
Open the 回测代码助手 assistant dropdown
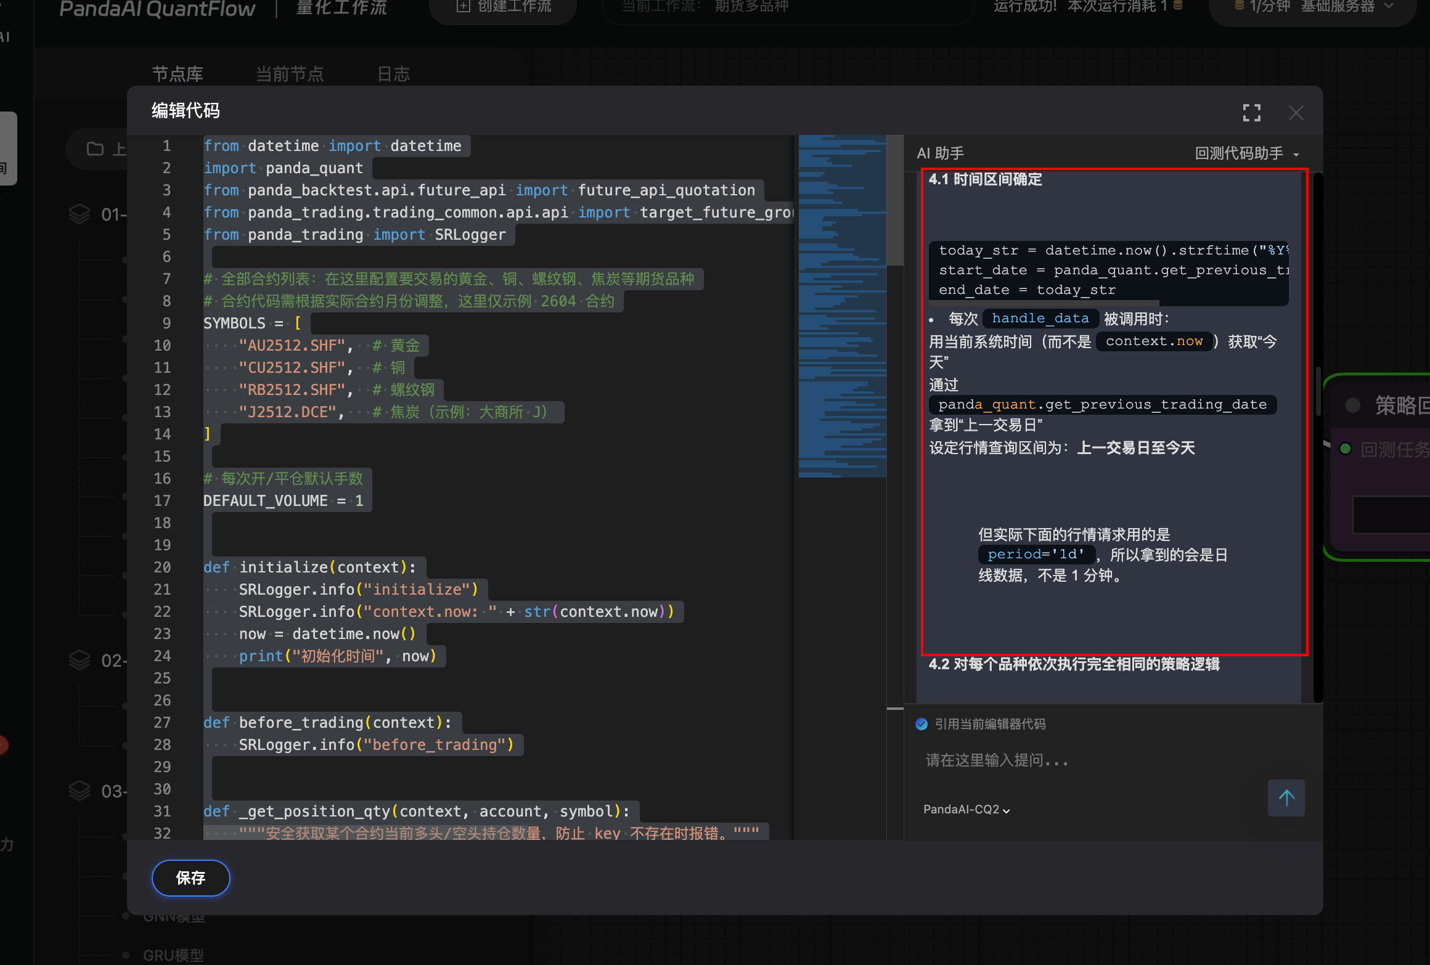point(1247,153)
